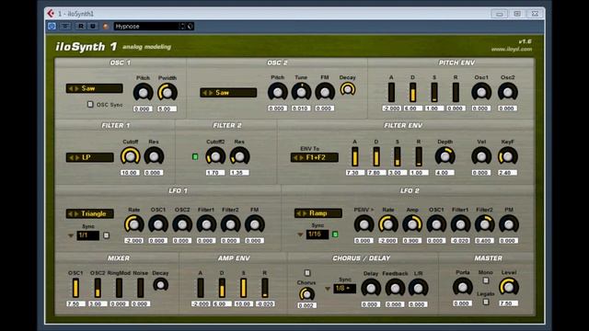Click the Pitch Env D slider

412,92
